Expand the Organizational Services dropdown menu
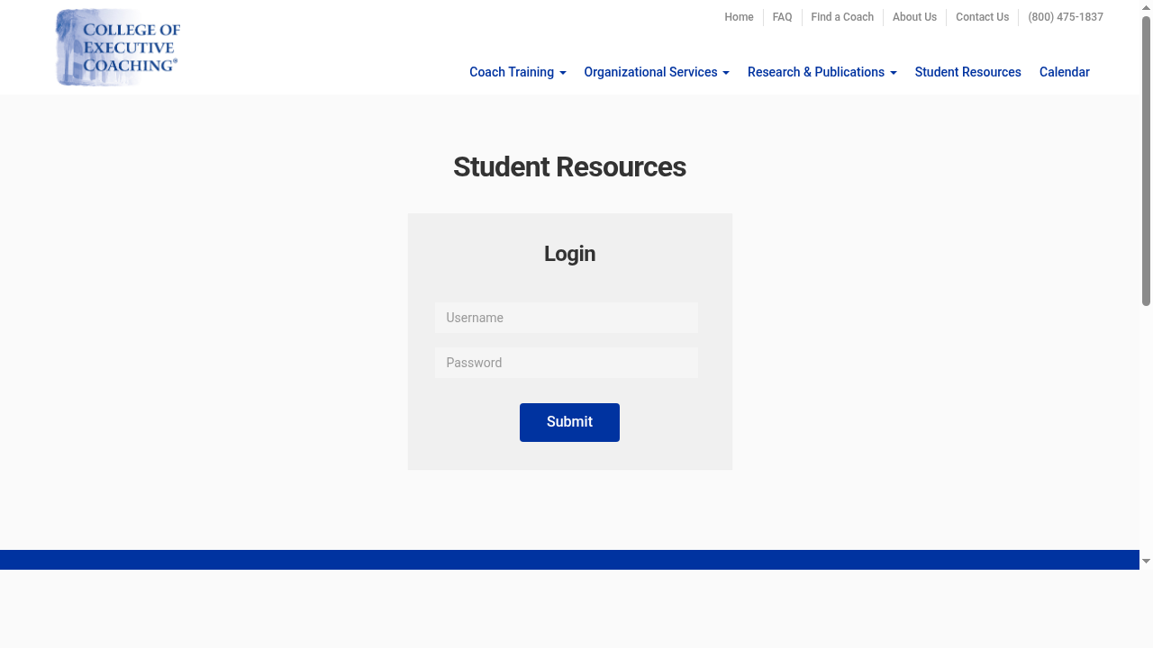 (x=657, y=72)
